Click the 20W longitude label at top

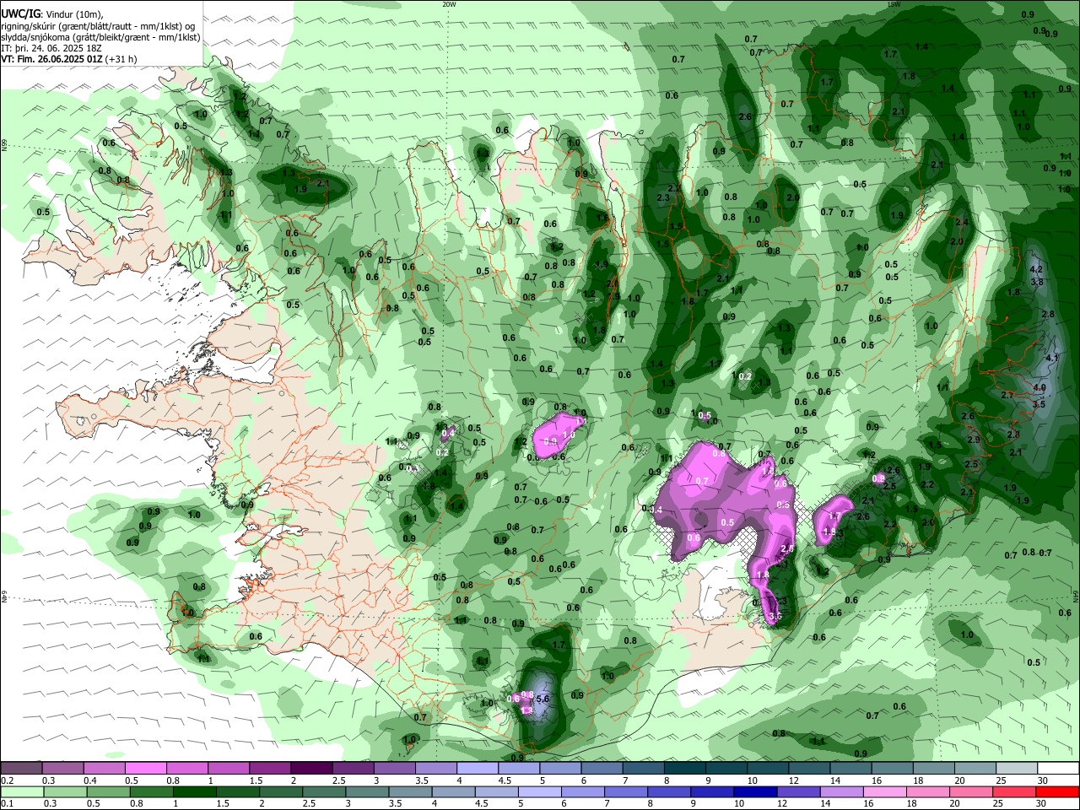click(449, 4)
